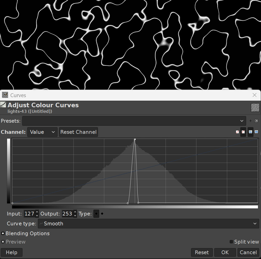Toggle the Preview checkbox

click(3, 242)
